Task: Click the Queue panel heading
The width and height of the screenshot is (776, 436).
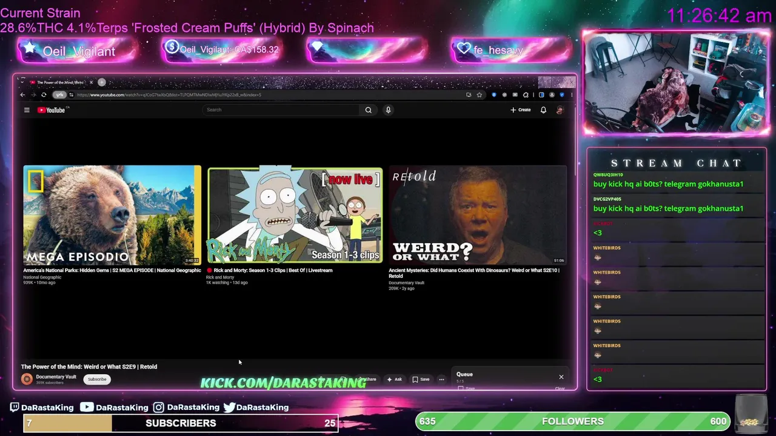Action: [464, 374]
